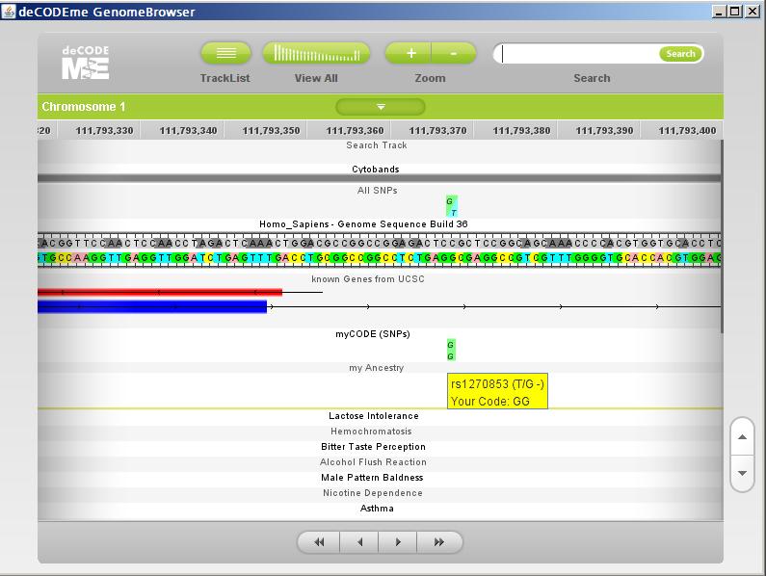Step right with single arrow button

click(x=398, y=541)
